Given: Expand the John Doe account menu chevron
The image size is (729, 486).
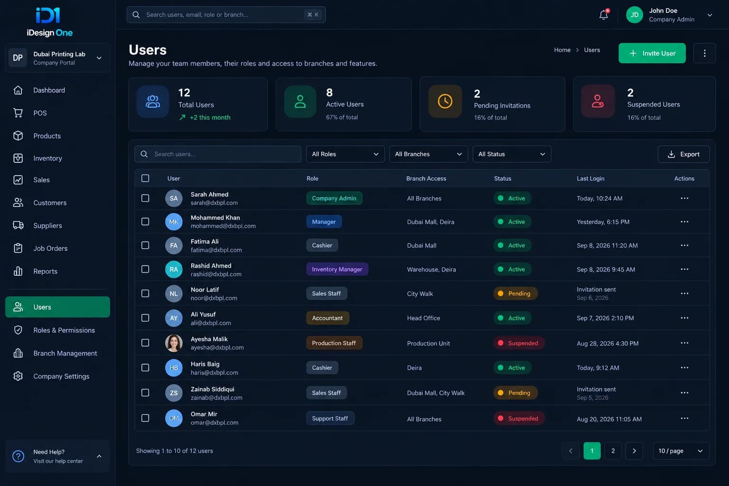Looking at the screenshot, I should 710,15.
